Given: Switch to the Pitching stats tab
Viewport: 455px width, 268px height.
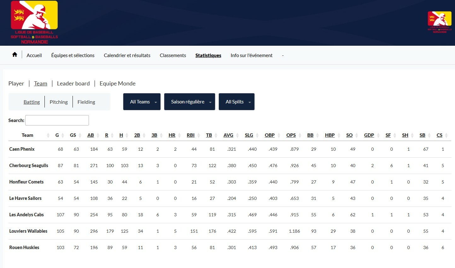Looking at the screenshot, I should coord(59,102).
